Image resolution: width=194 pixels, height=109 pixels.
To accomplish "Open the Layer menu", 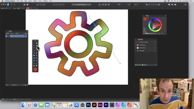I will coord(30,1).
